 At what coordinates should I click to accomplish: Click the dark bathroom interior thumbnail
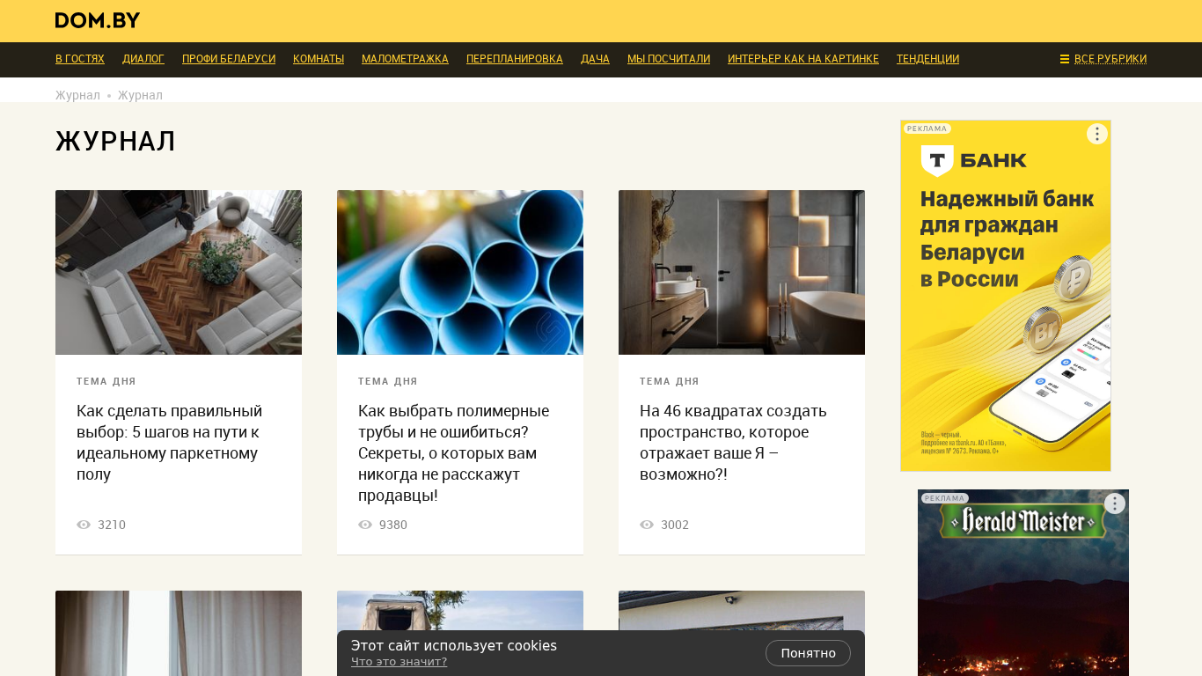[742, 273]
